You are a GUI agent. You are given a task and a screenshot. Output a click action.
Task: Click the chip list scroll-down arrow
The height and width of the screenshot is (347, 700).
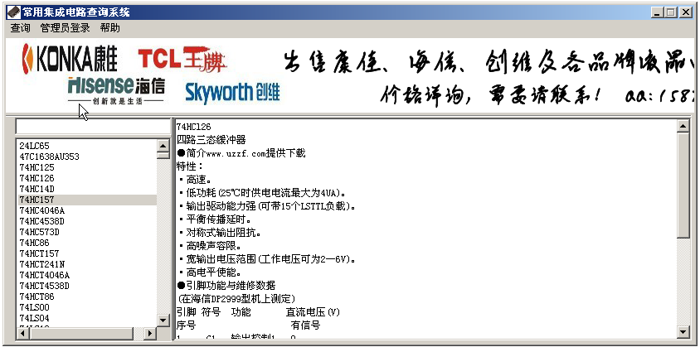(163, 320)
